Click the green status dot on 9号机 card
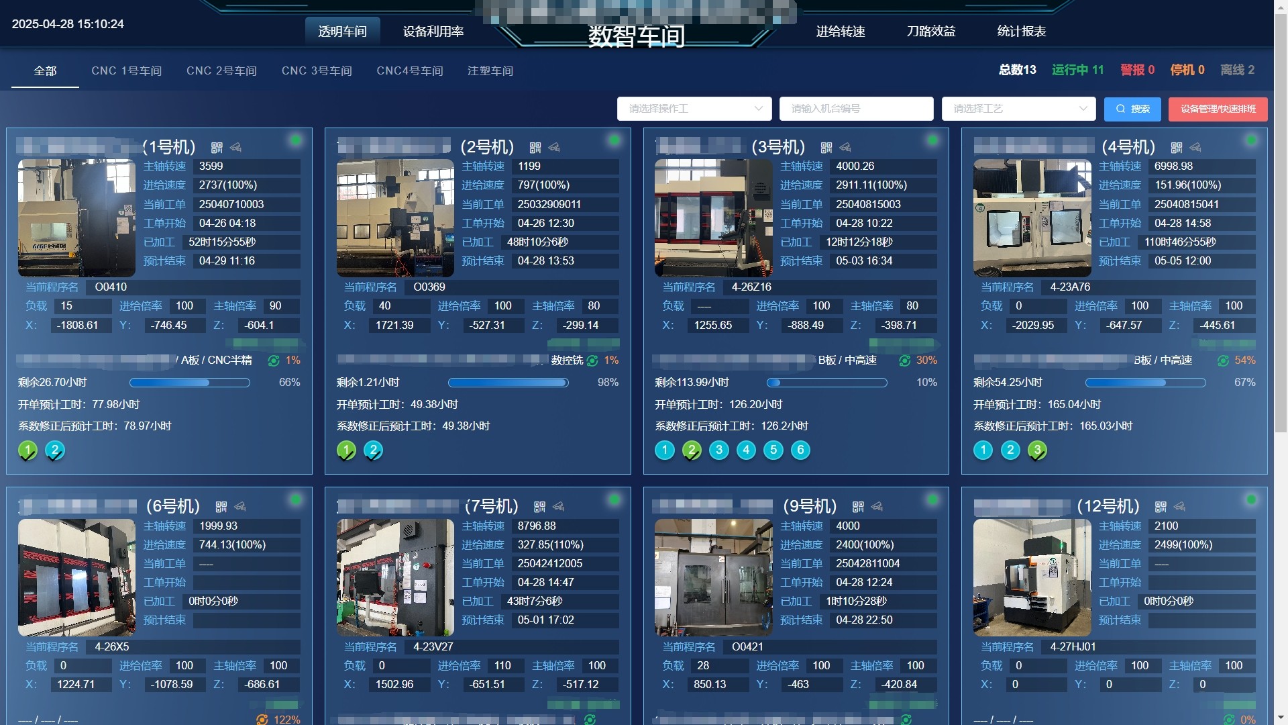 point(932,500)
